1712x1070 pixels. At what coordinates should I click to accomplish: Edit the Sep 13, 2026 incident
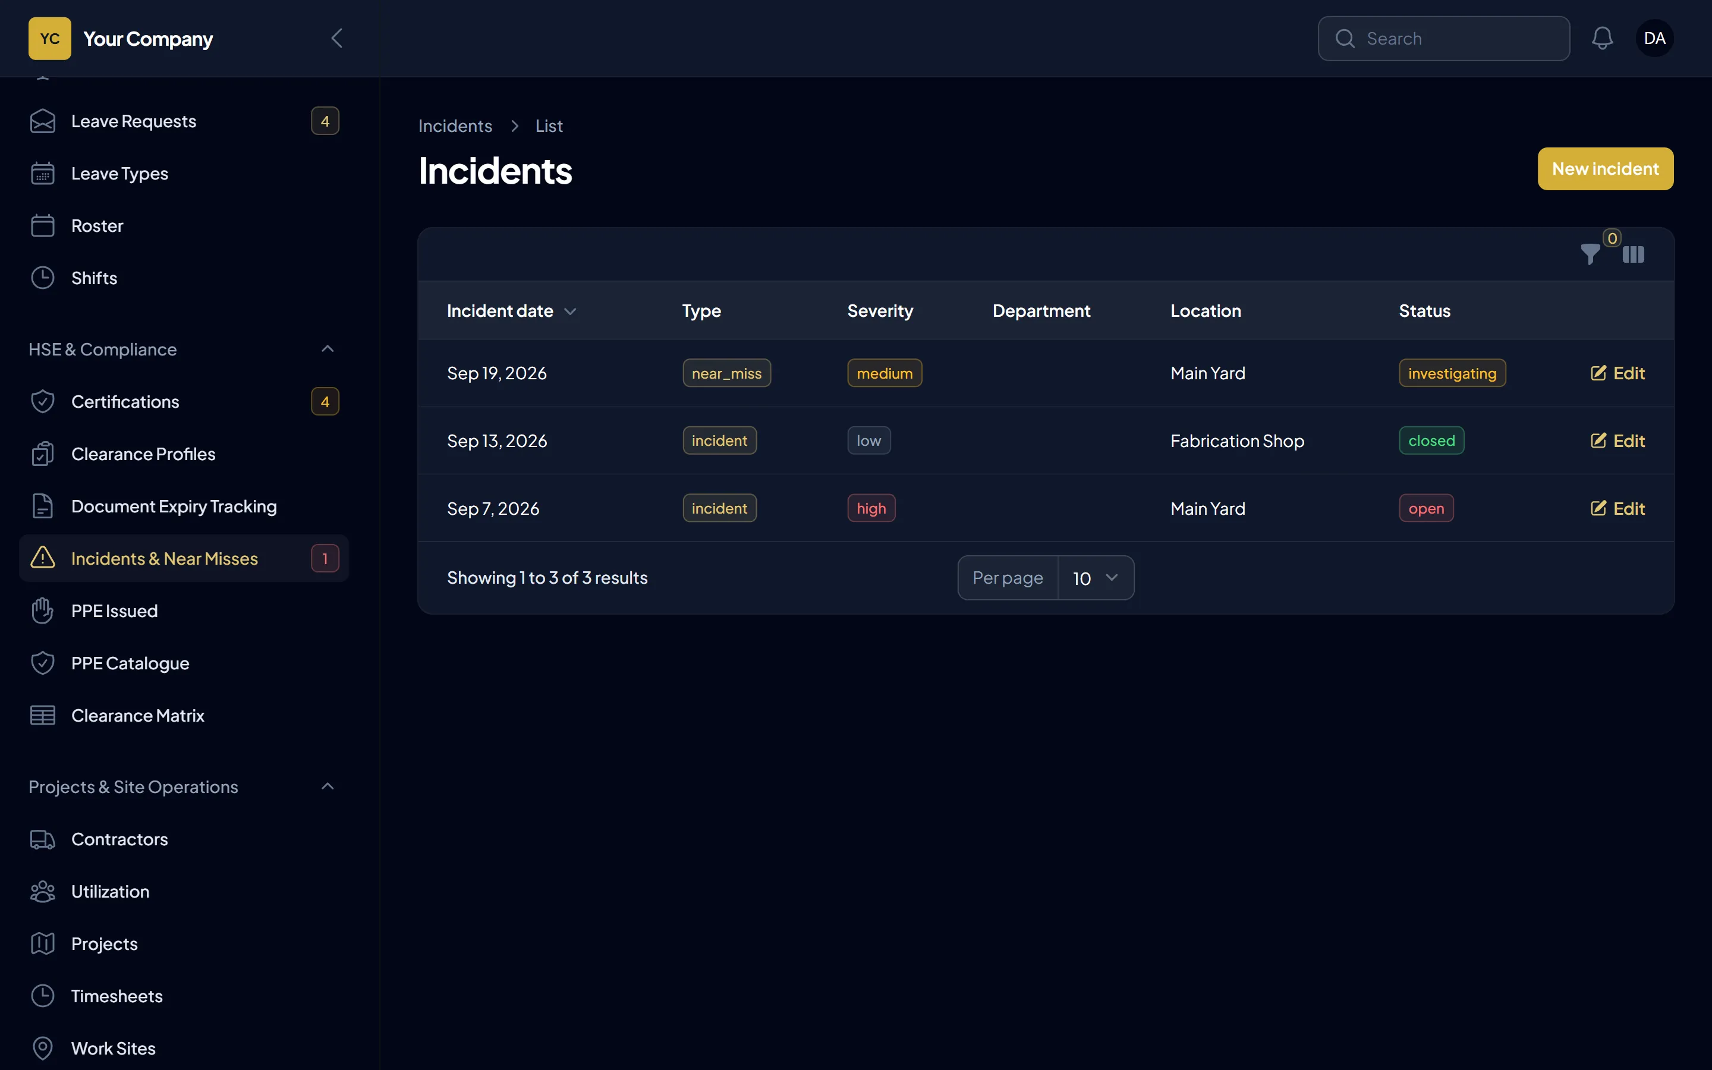(x=1617, y=441)
